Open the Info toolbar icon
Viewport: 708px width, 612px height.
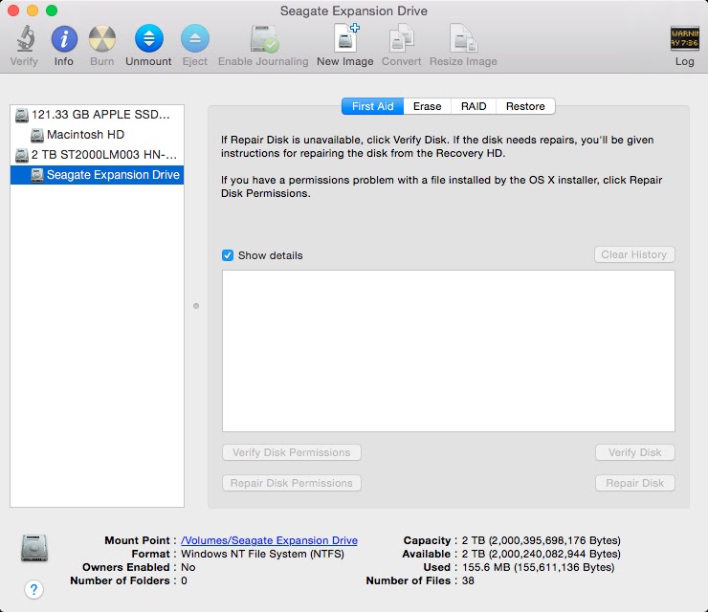64,39
